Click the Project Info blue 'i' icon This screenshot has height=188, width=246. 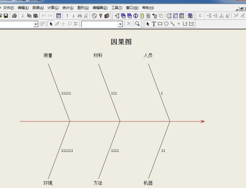tap(136, 16)
